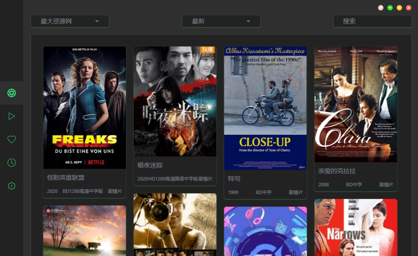The height and width of the screenshot is (256, 418).
Task: Select the 亲爱的克拉拉 movie title
Action: 337,171
